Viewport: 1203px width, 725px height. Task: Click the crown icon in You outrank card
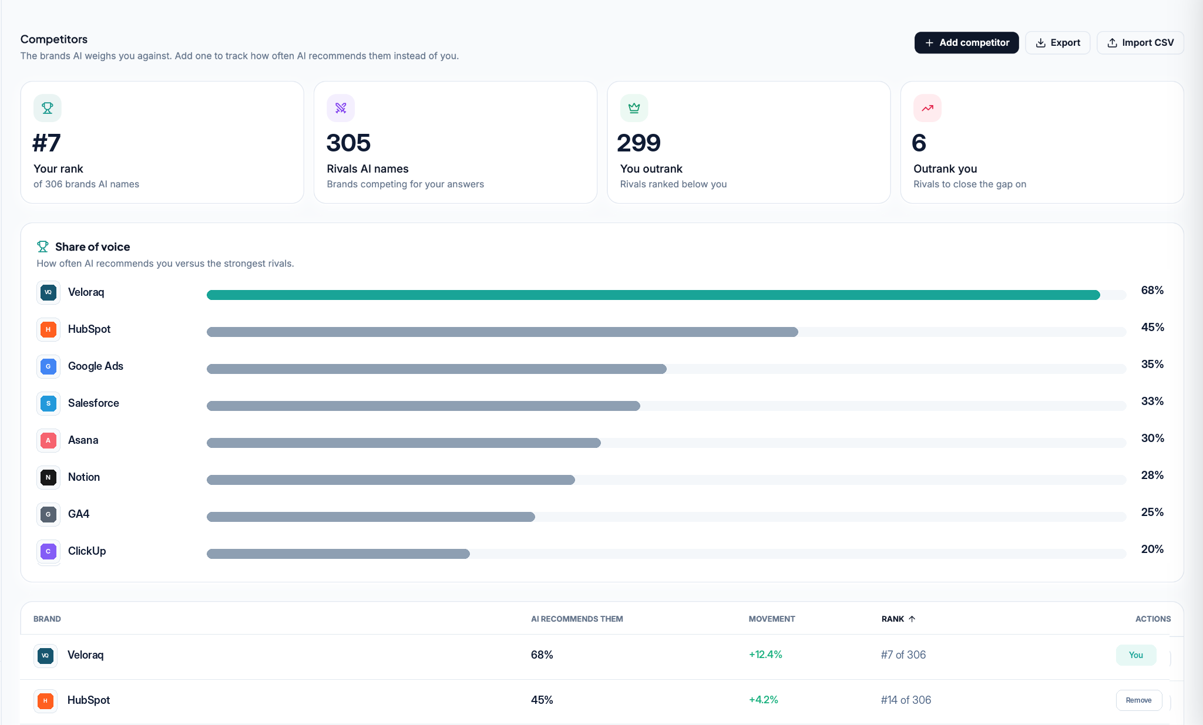(634, 108)
